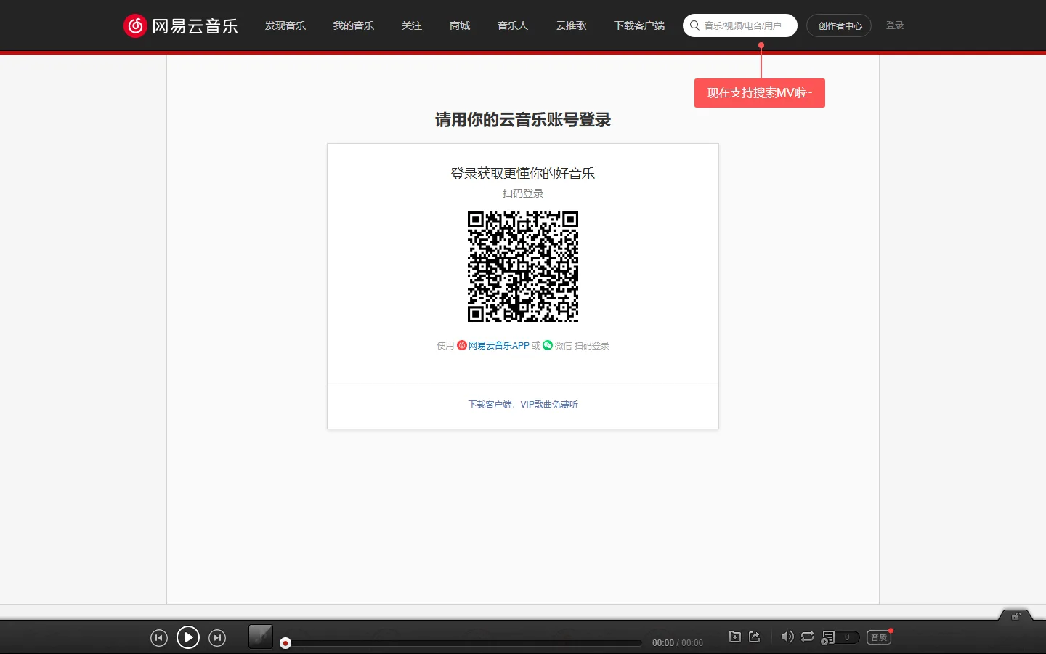Click the NetEase Cloud Music logo

pos(181,25)
